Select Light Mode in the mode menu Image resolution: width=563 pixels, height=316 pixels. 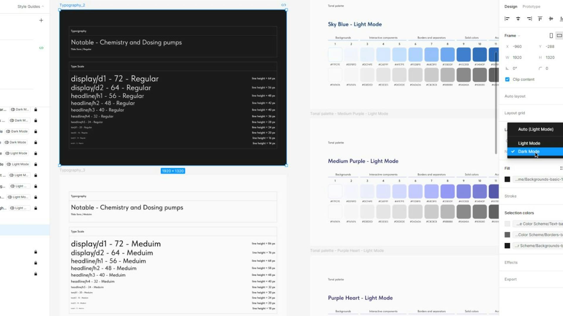click(529, 143)
